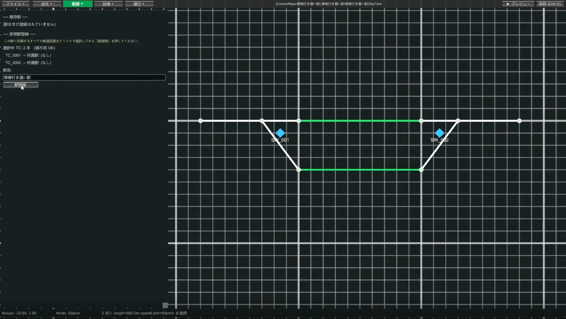Open the 設備 menu
Image resolution: width=566 pixels, height=319 pixels.
[108, 4]
